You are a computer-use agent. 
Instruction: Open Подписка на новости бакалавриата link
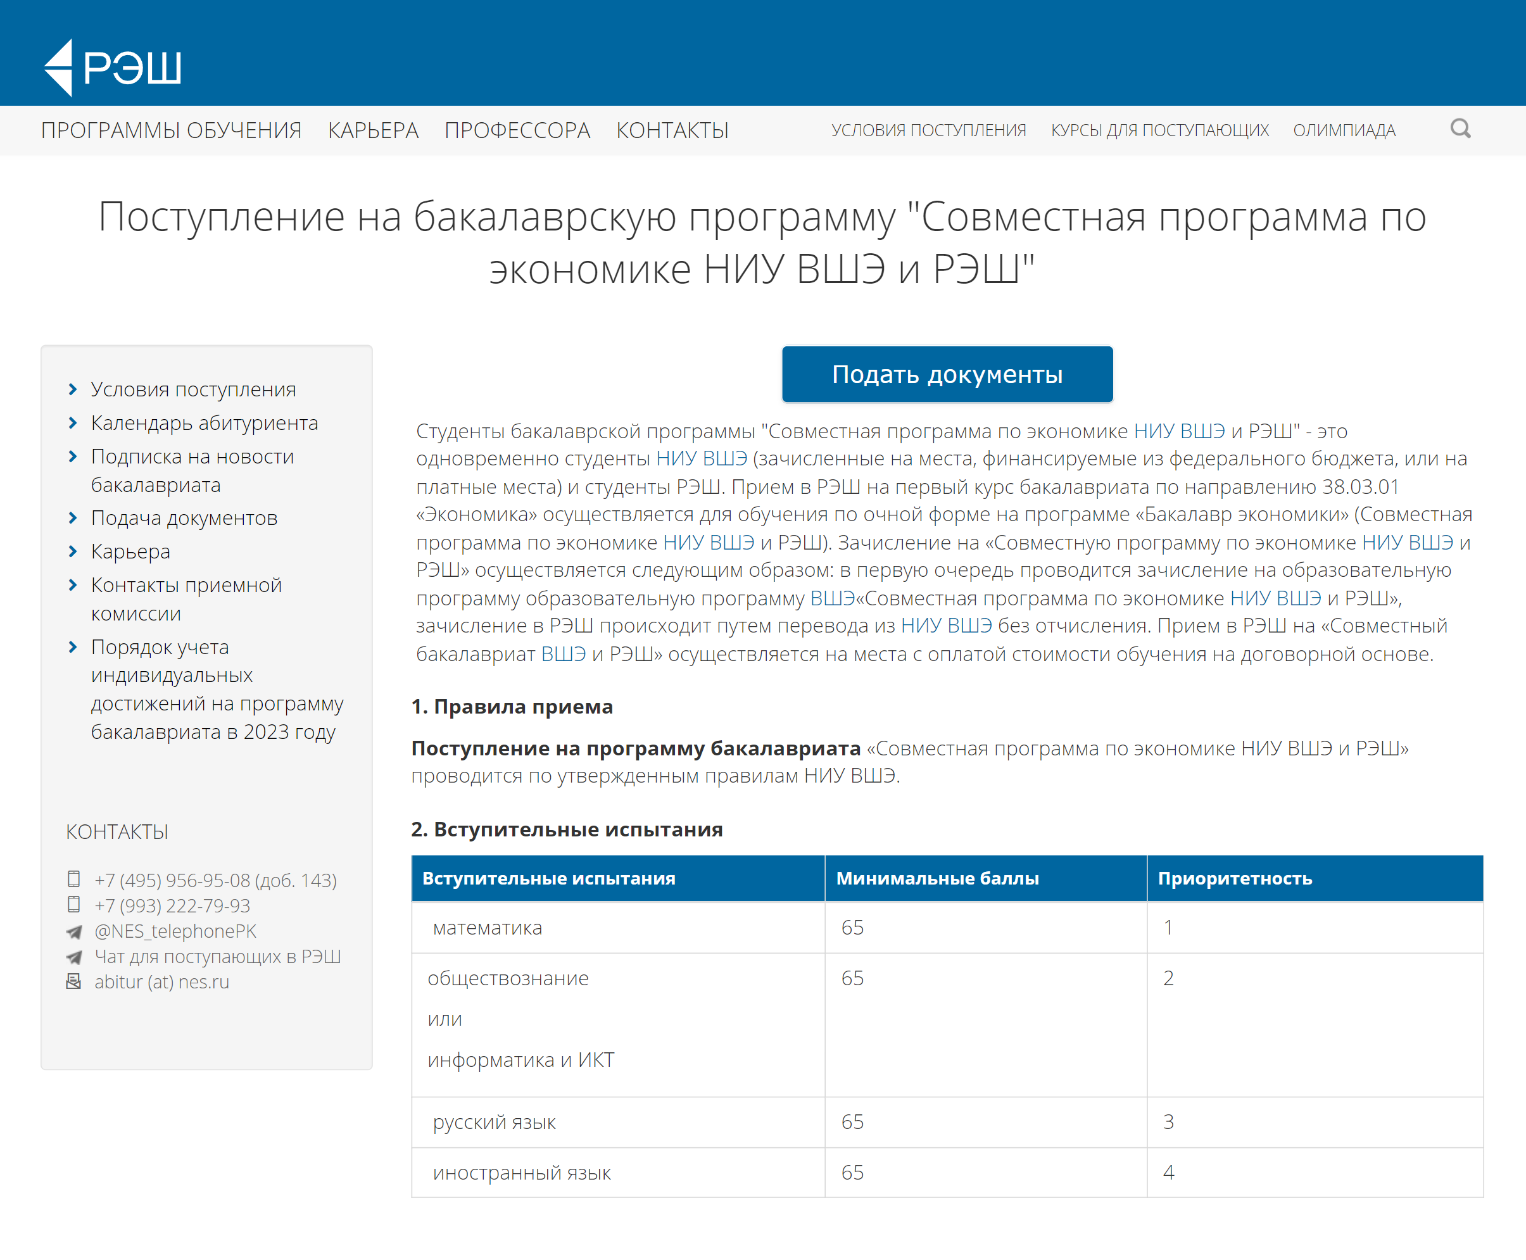192,470
